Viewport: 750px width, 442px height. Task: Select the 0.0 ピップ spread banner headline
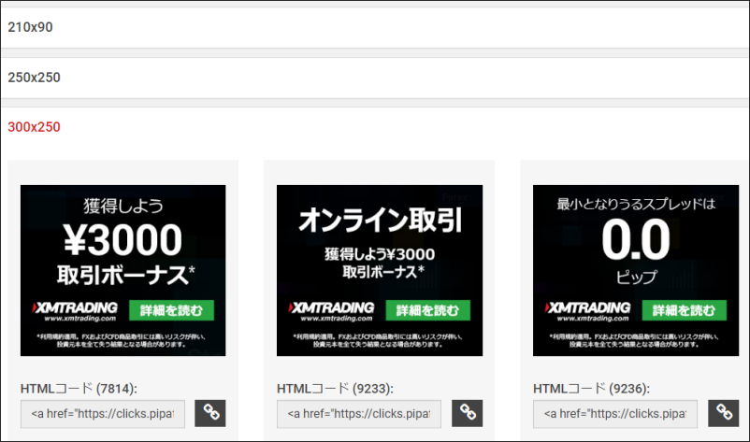click(636, 241)
